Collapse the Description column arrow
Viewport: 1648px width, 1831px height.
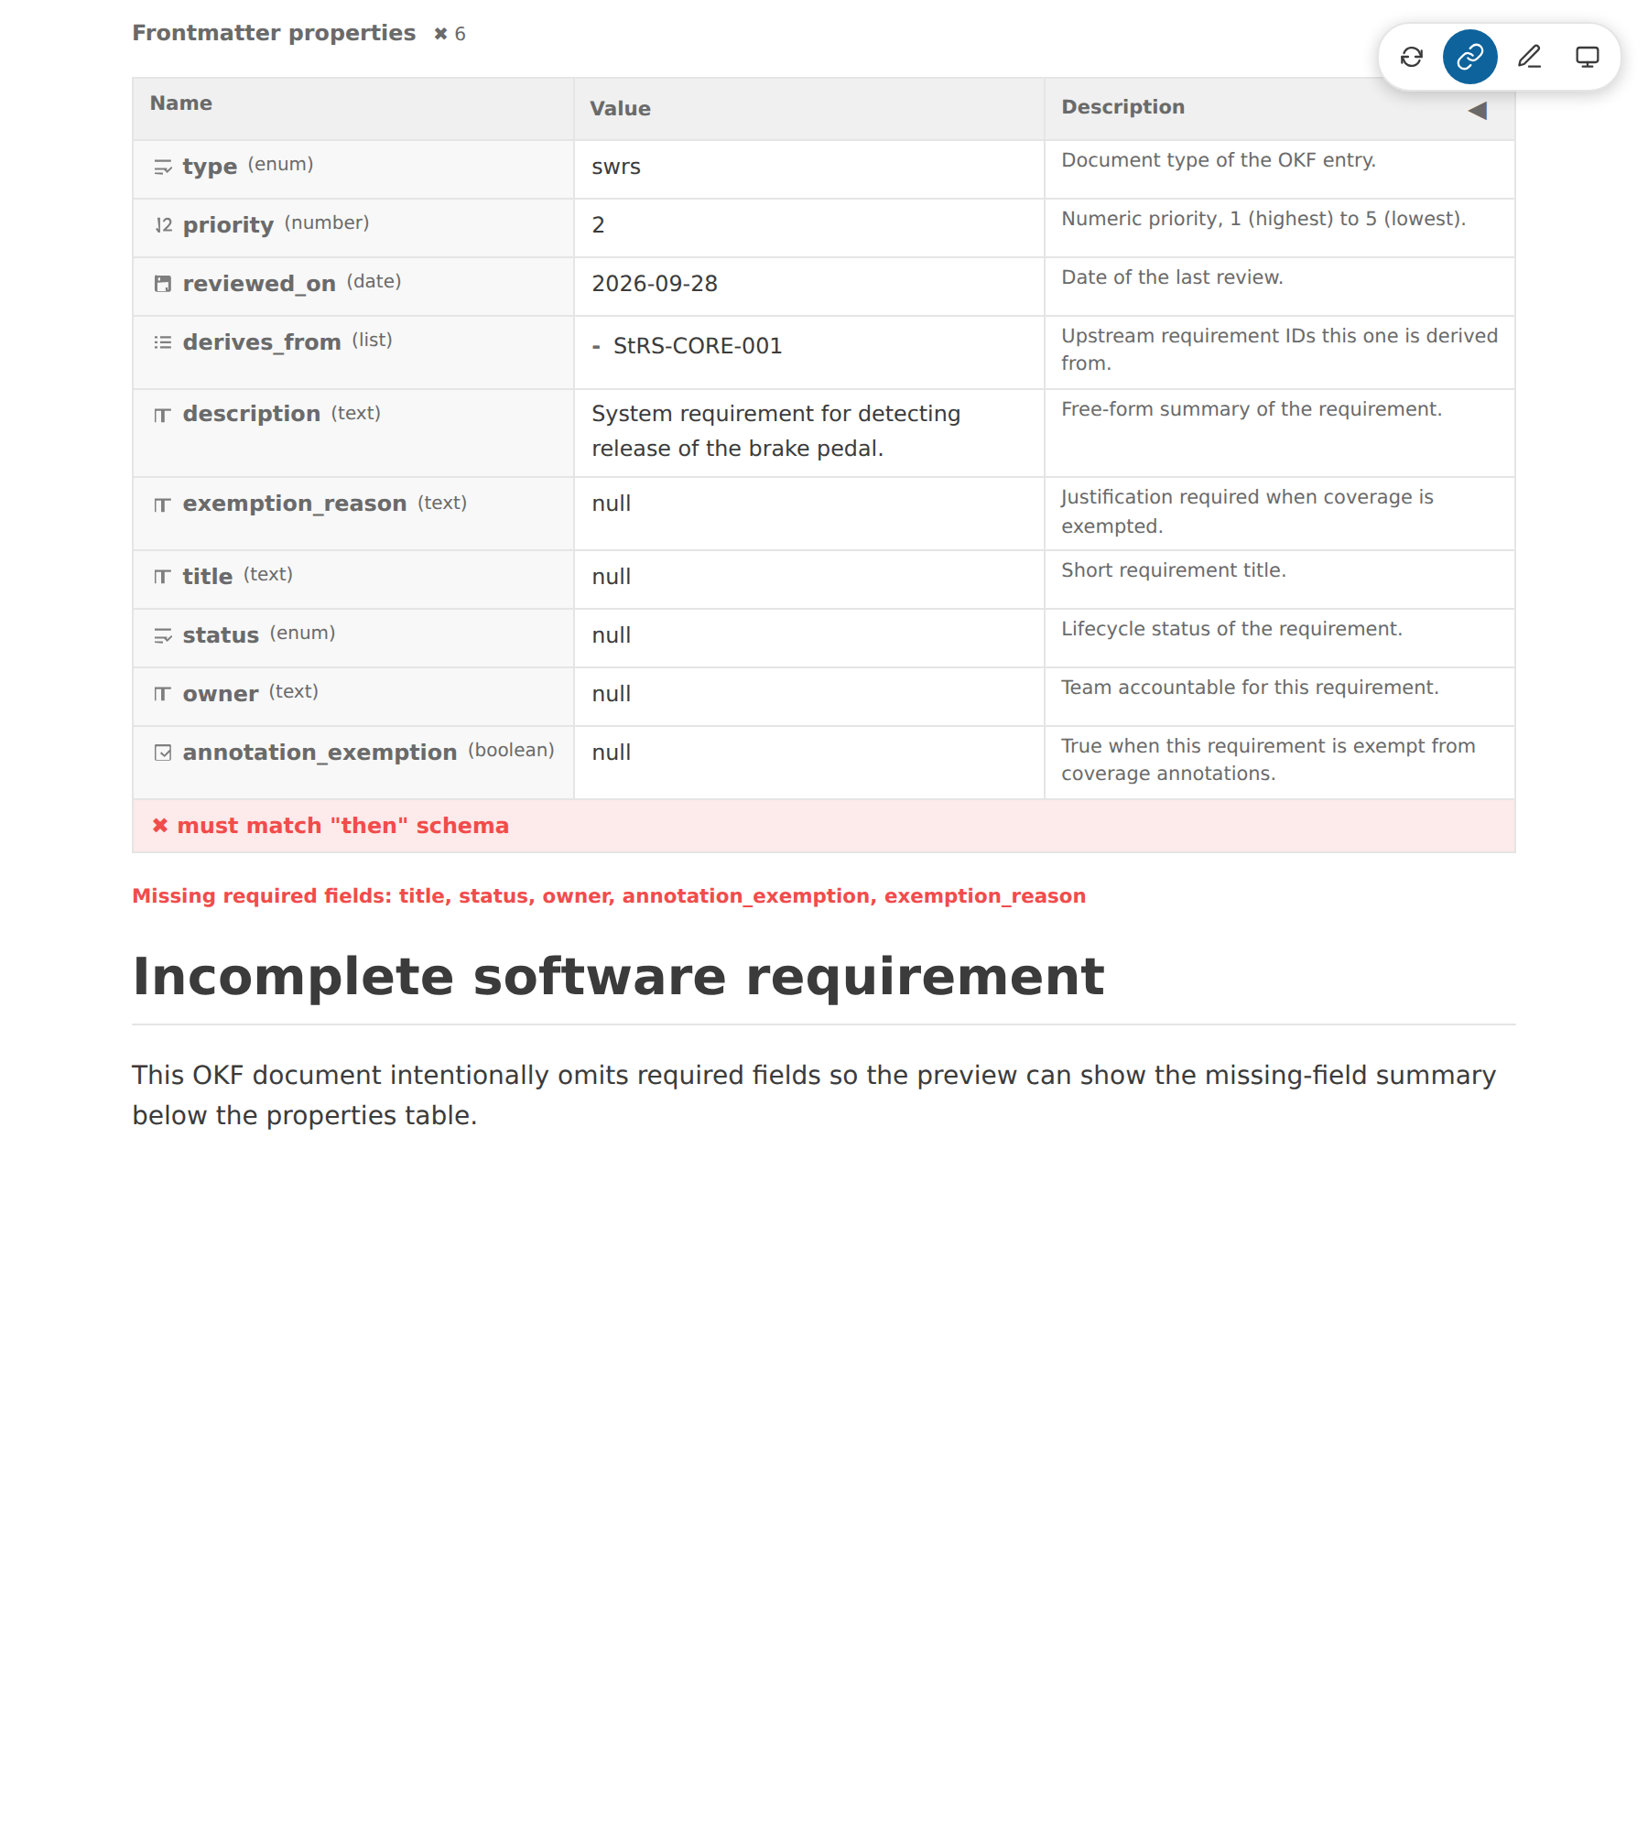pos(1477,111)
